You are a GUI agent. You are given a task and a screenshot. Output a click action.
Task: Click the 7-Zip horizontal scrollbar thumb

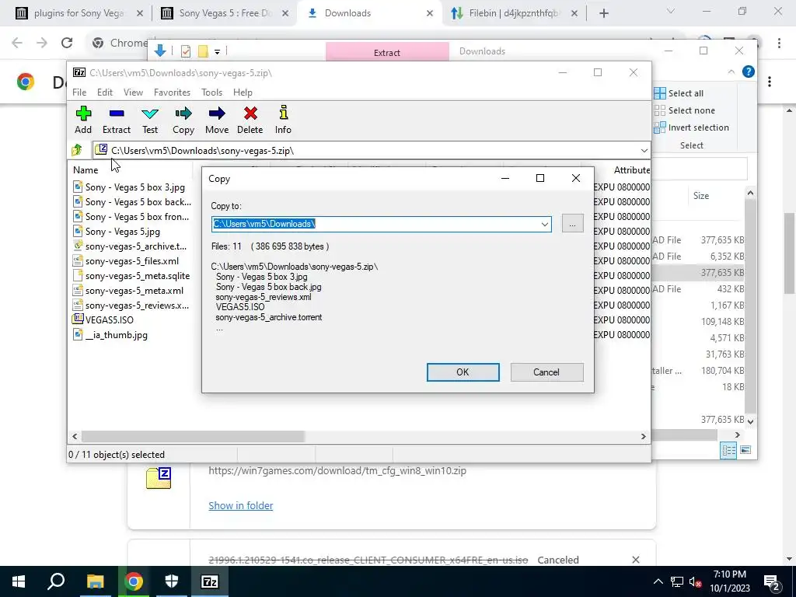193,436
